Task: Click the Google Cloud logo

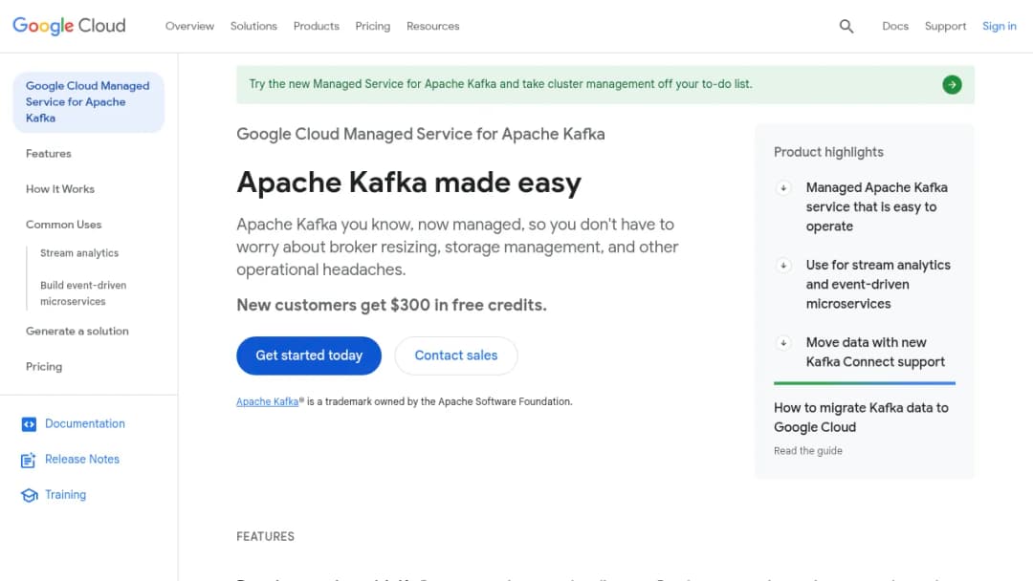Action: (x=69, y=26)
